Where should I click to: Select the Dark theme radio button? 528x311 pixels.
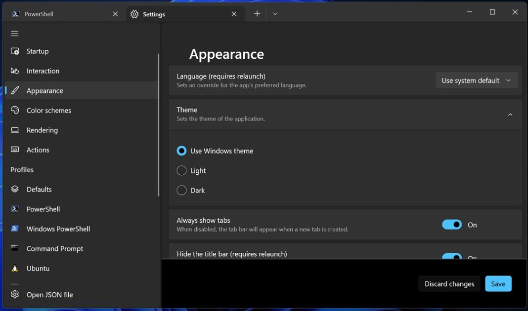tap(181, 190)
